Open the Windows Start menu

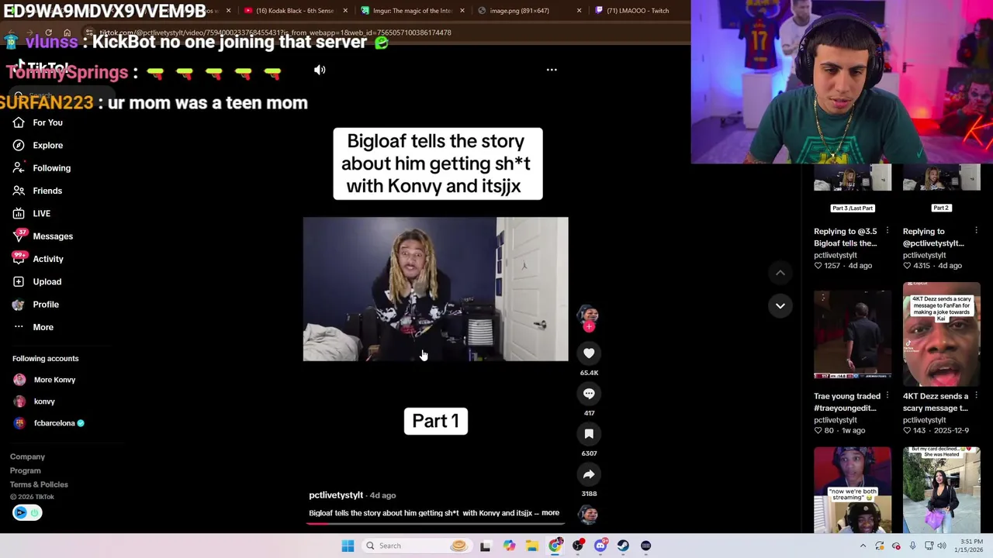pos(348,546)
